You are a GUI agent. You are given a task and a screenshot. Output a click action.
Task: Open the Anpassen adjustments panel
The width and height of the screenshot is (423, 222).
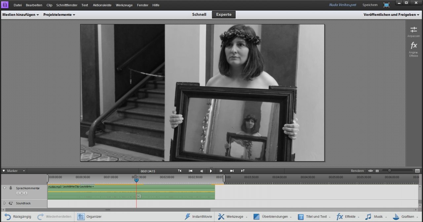[413, 32]
